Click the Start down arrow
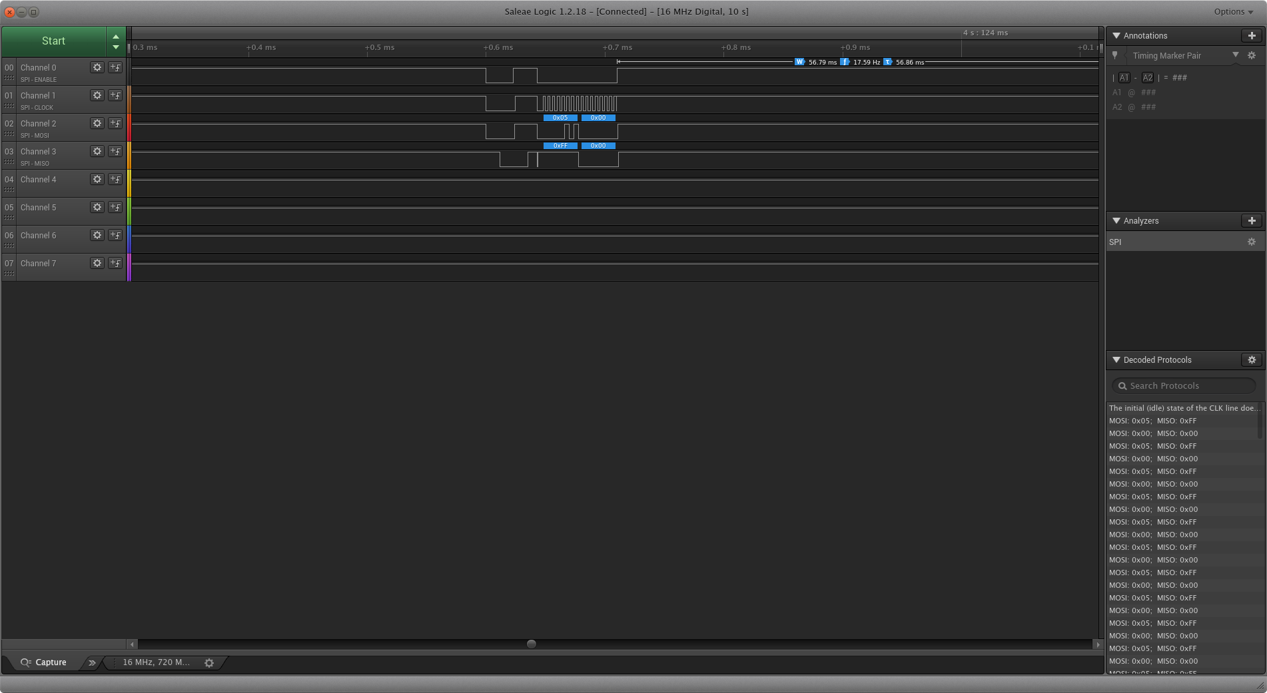Image resolution: width=1267 pixels, height=693 pixels. tap(116, 47)
